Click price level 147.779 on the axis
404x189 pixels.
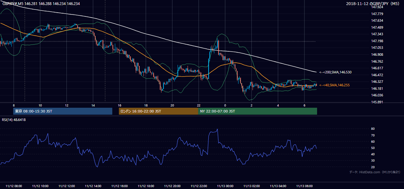[377, 14]
